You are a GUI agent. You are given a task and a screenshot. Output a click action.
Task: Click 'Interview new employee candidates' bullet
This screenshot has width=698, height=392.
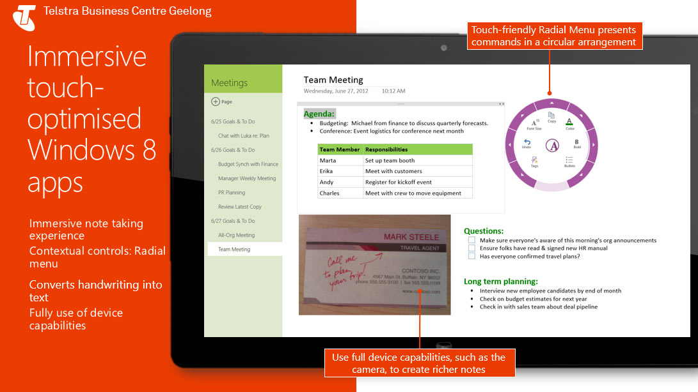[550, 290]
